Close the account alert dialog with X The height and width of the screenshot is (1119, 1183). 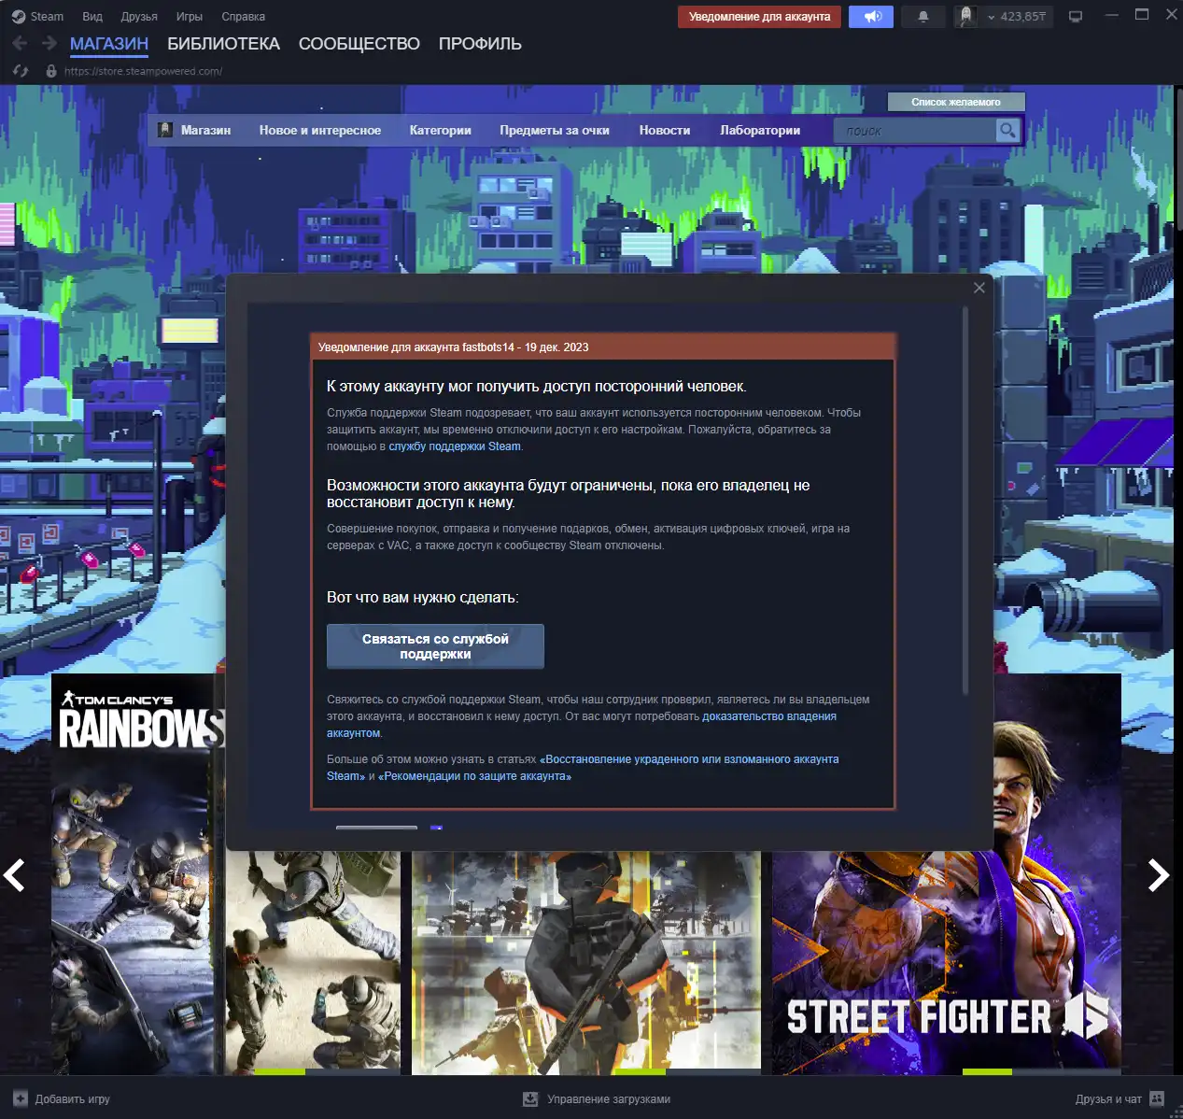pos(979,288)
